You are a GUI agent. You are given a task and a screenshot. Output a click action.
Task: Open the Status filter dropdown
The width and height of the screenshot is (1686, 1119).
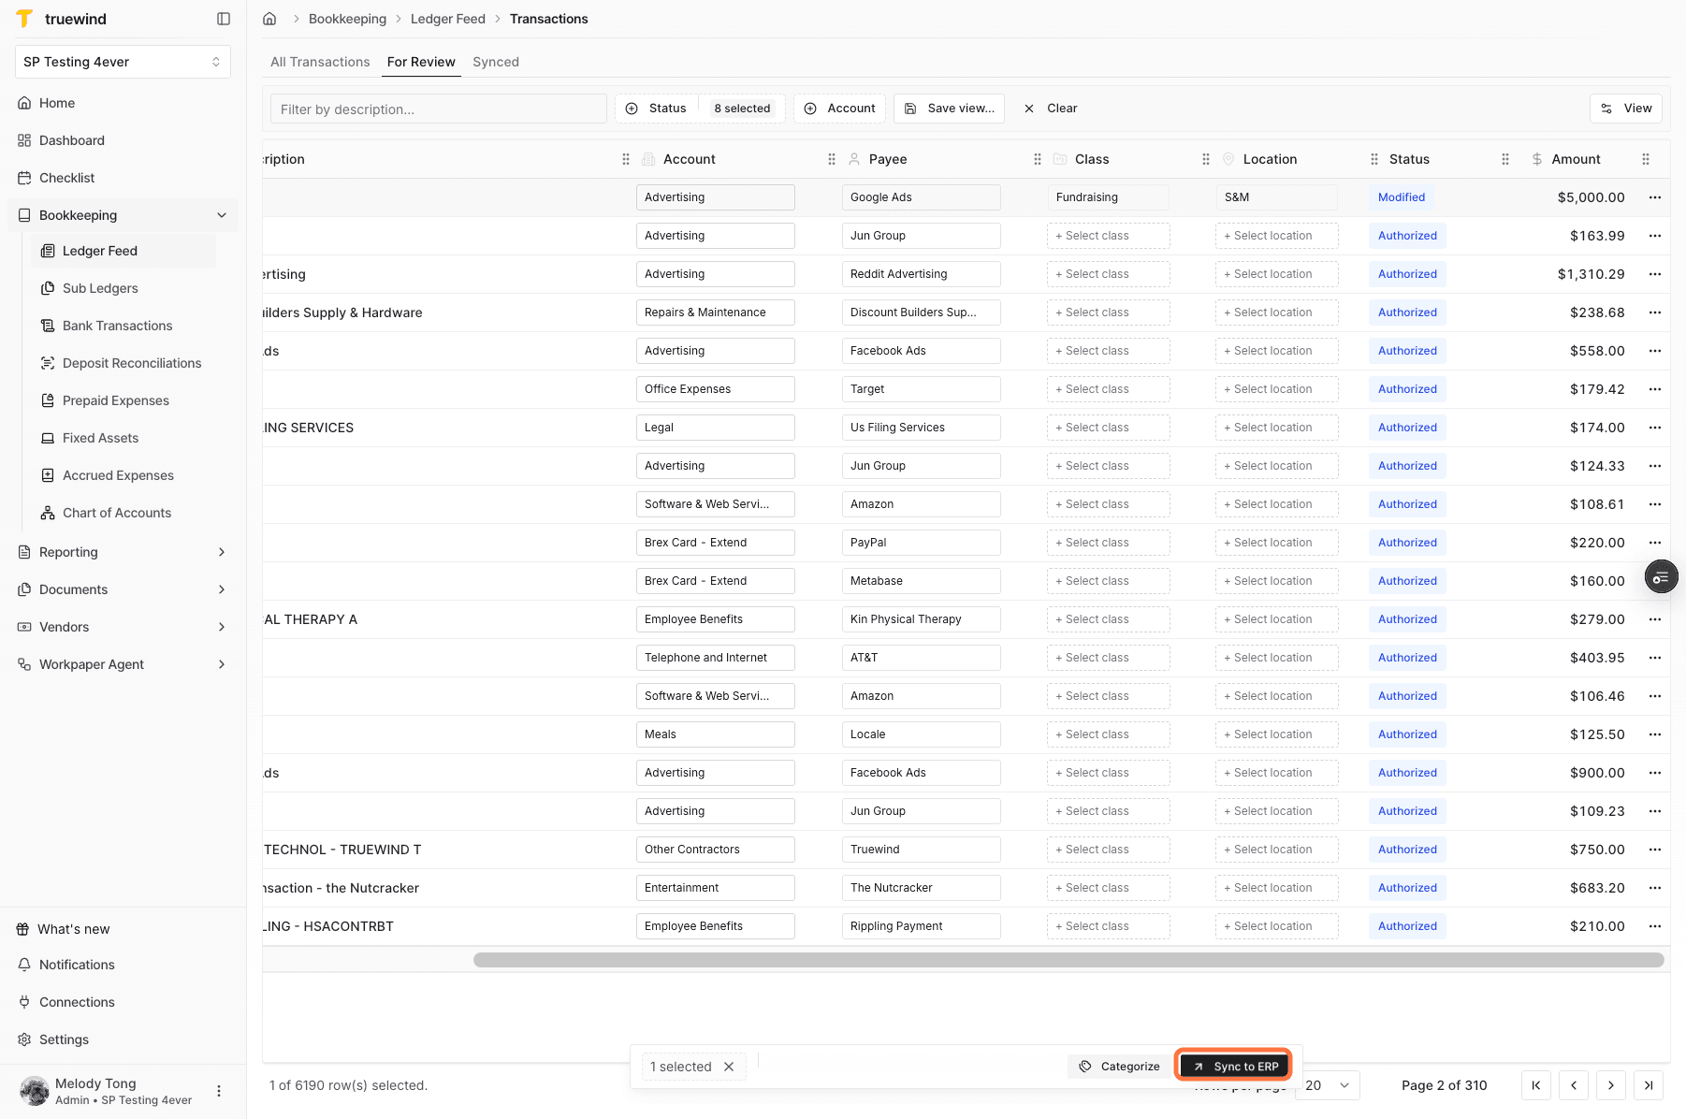700,109
